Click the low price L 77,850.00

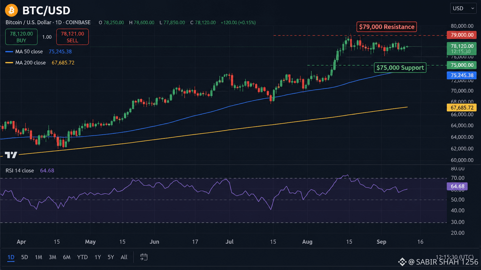click(172, 22)
